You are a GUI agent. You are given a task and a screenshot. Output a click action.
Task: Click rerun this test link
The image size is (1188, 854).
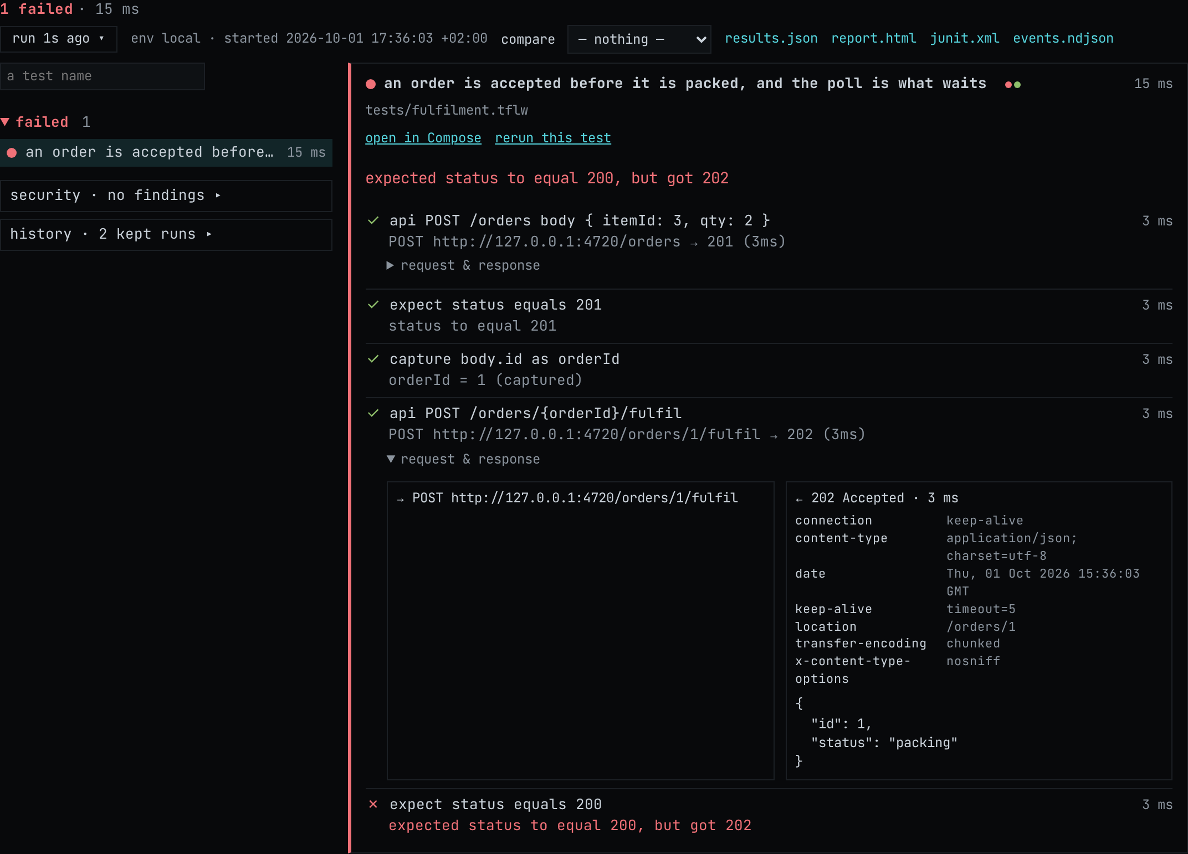click(x=552, y=138)
